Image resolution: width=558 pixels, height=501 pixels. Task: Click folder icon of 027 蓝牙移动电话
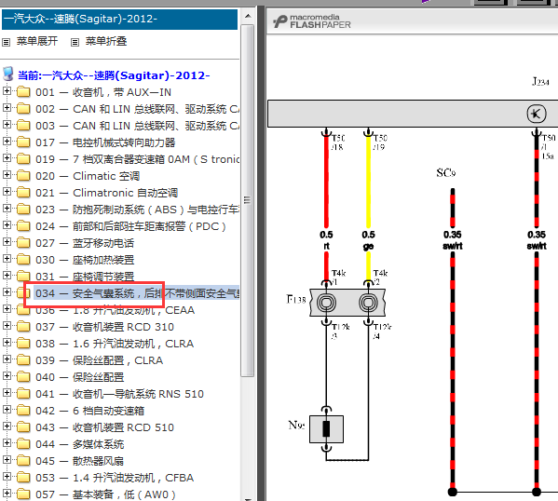tap(23, 242)
